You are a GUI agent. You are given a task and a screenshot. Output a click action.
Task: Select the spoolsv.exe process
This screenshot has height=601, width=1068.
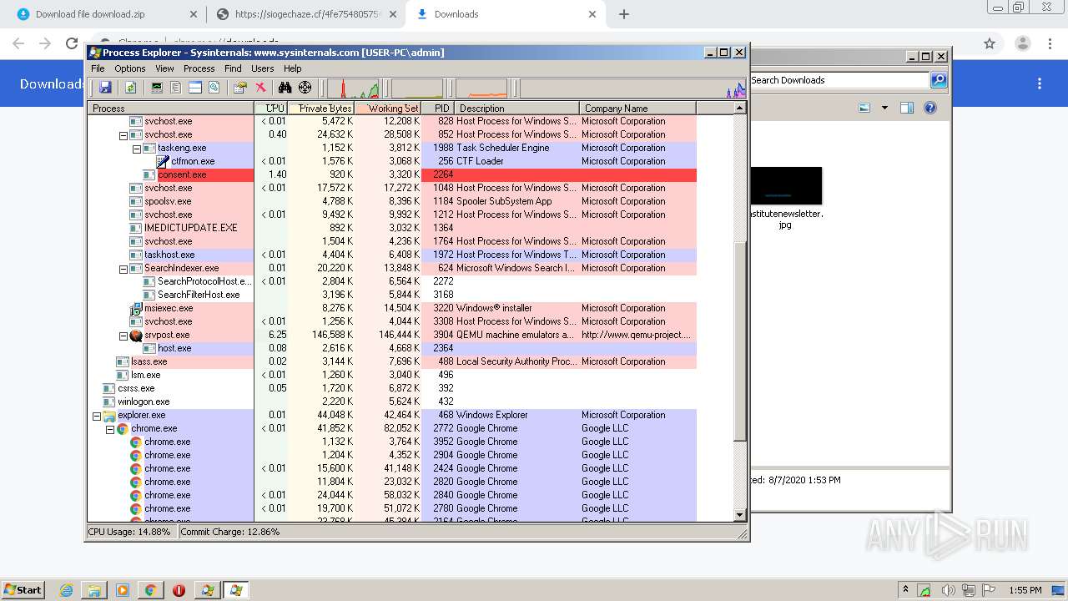click(x=168, y=201)
